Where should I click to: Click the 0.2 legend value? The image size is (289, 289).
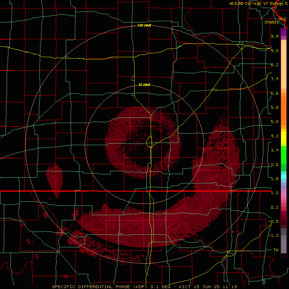click(x=275, y=207)
